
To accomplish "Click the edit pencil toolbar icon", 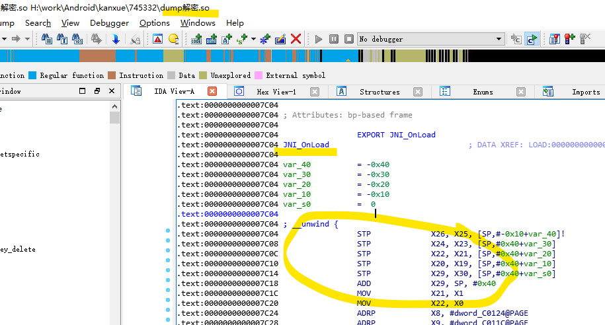I will 280,39.
